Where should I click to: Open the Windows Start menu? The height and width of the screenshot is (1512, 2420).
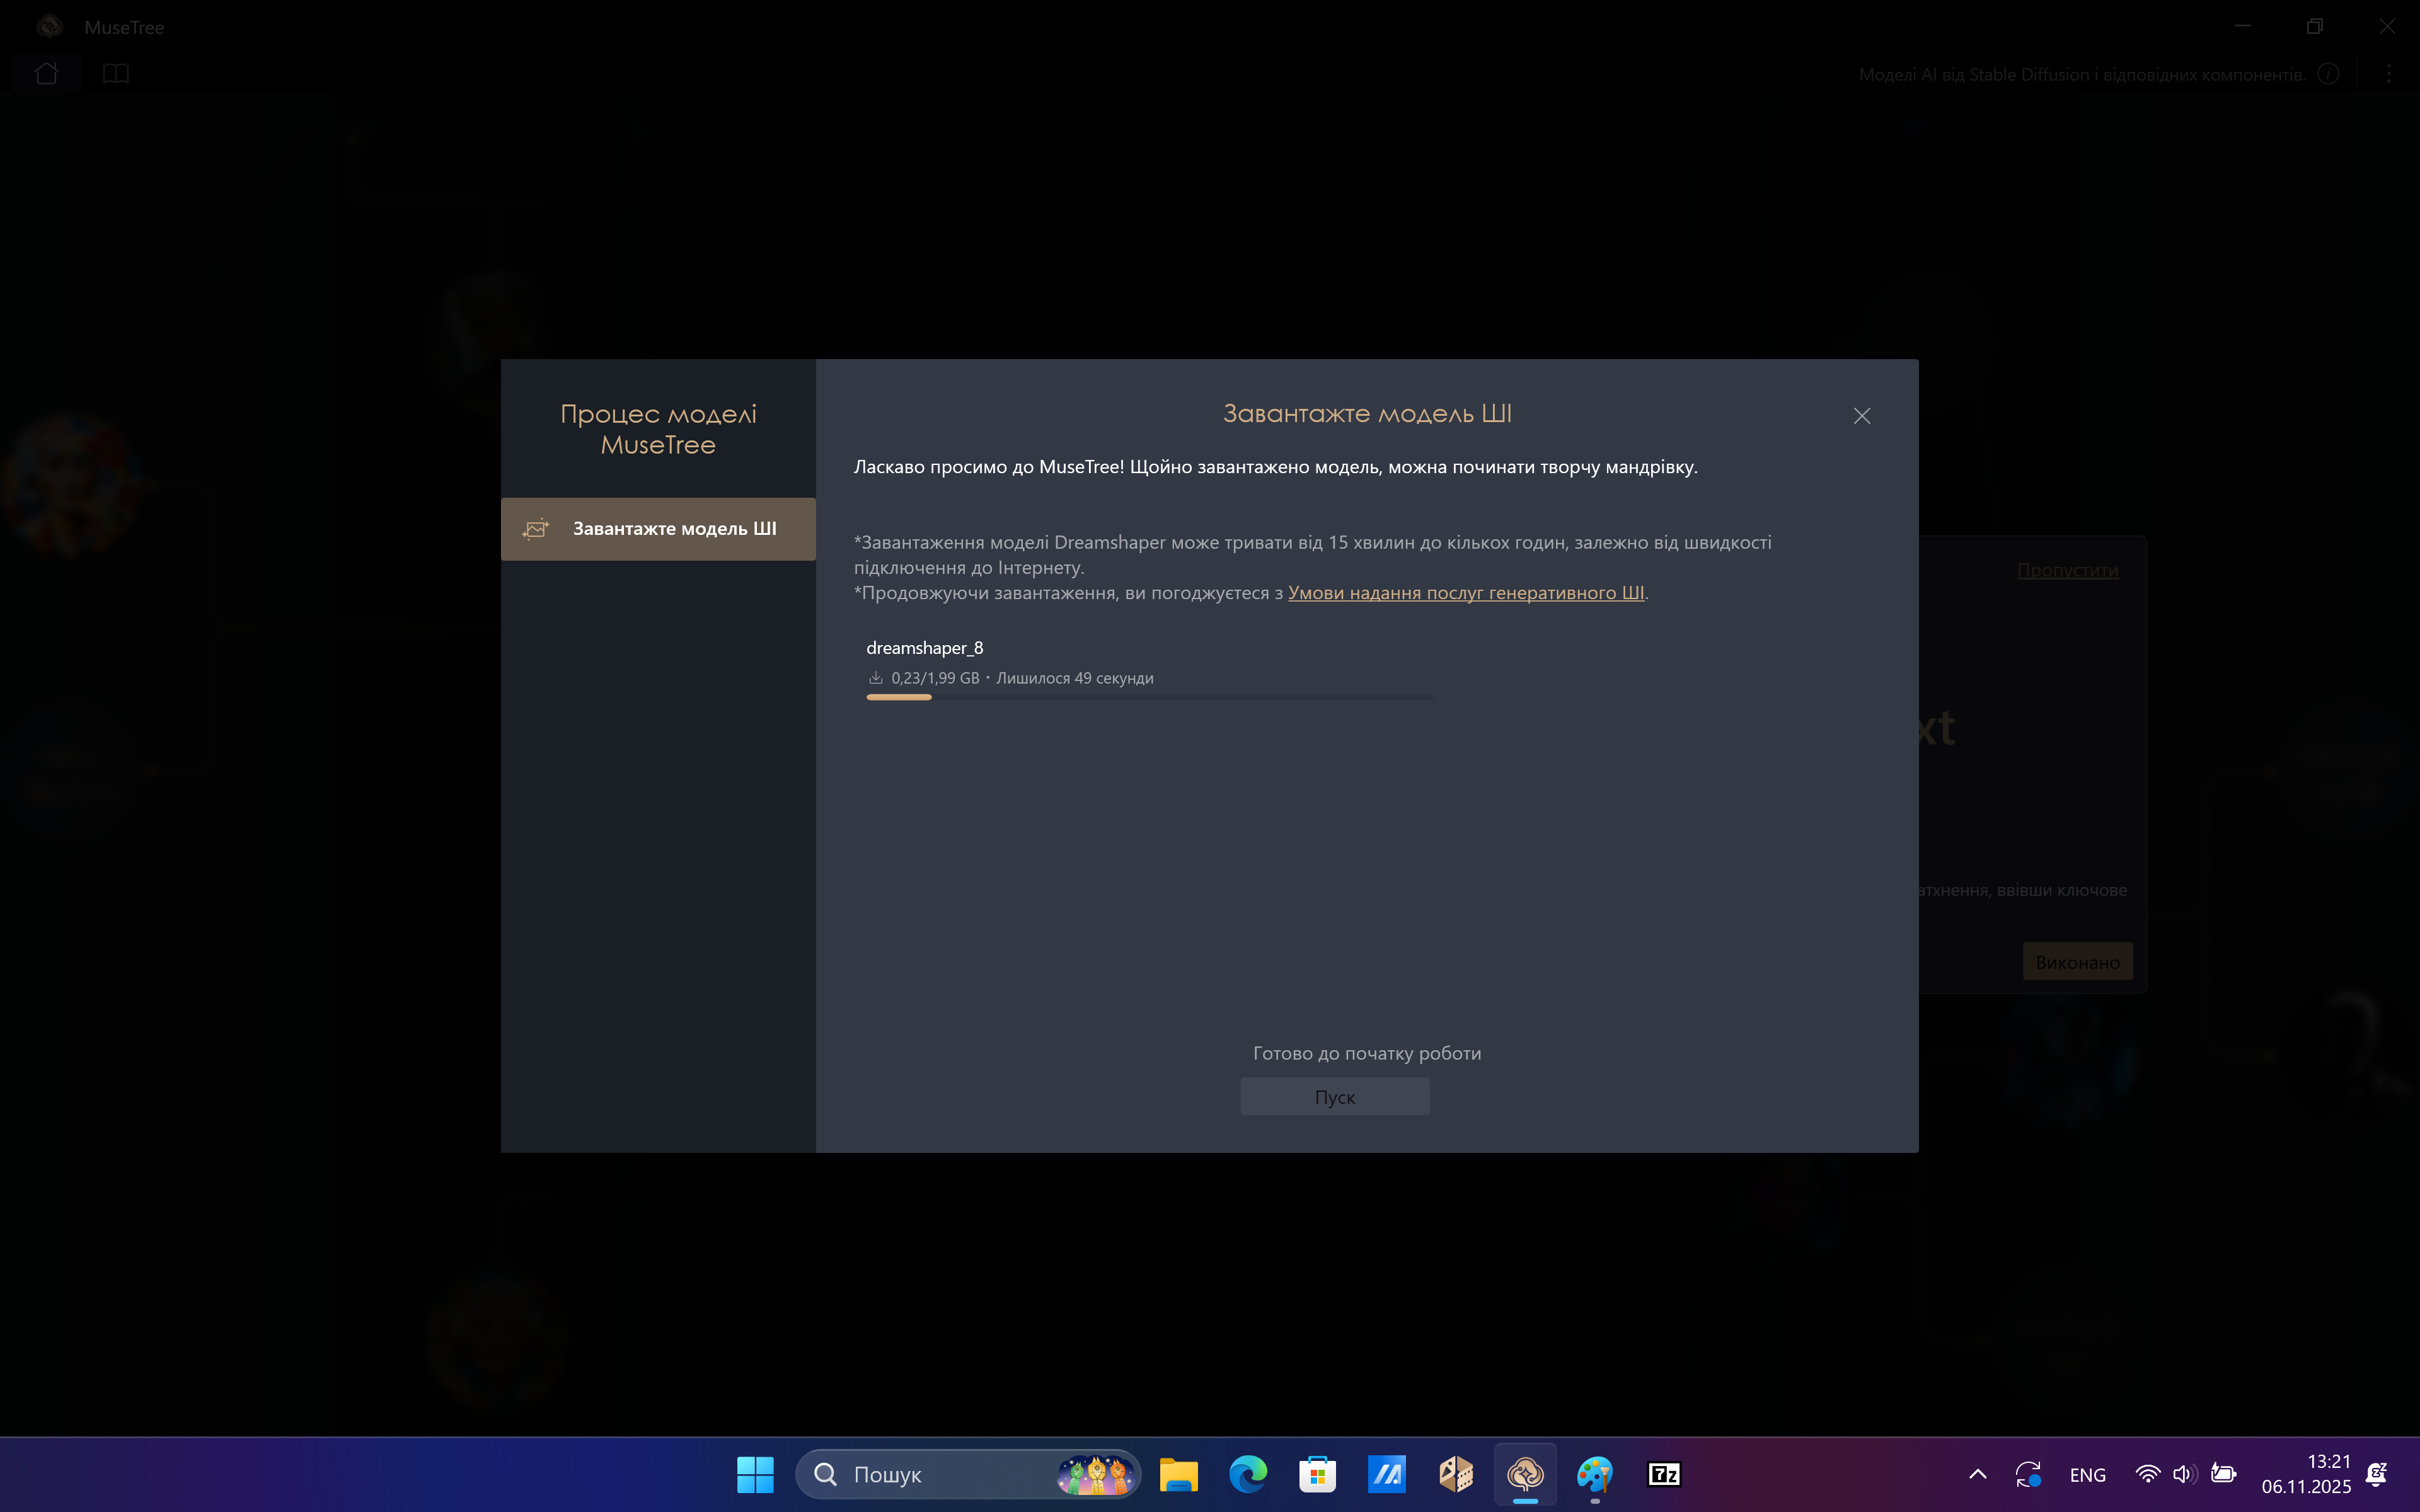coord(755,1474)
